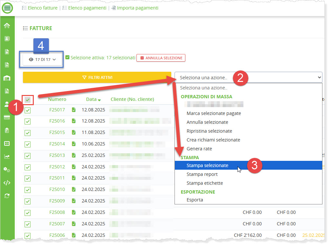The image size is (330, 246).
Task: Open the main hamburger menu icon
Action: tap(7, 8)
